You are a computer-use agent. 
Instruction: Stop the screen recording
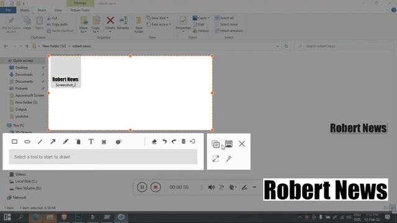[156, 187]
